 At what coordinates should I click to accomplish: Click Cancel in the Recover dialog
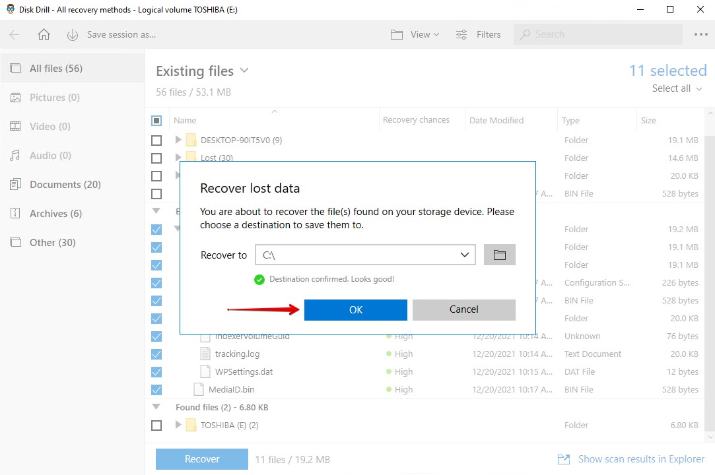click(464, 310)
